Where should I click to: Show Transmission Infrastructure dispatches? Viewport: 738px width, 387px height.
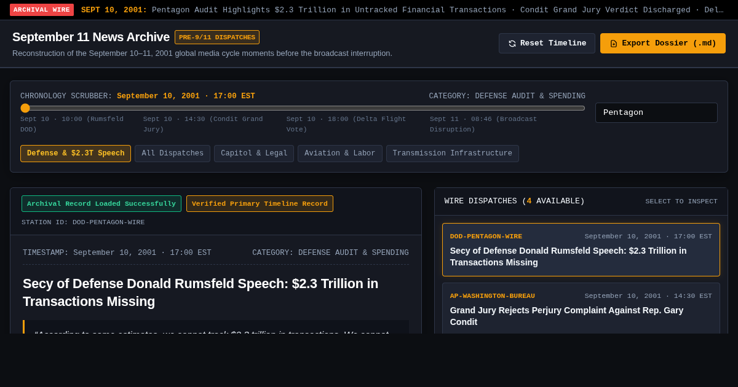click(453, 154)
